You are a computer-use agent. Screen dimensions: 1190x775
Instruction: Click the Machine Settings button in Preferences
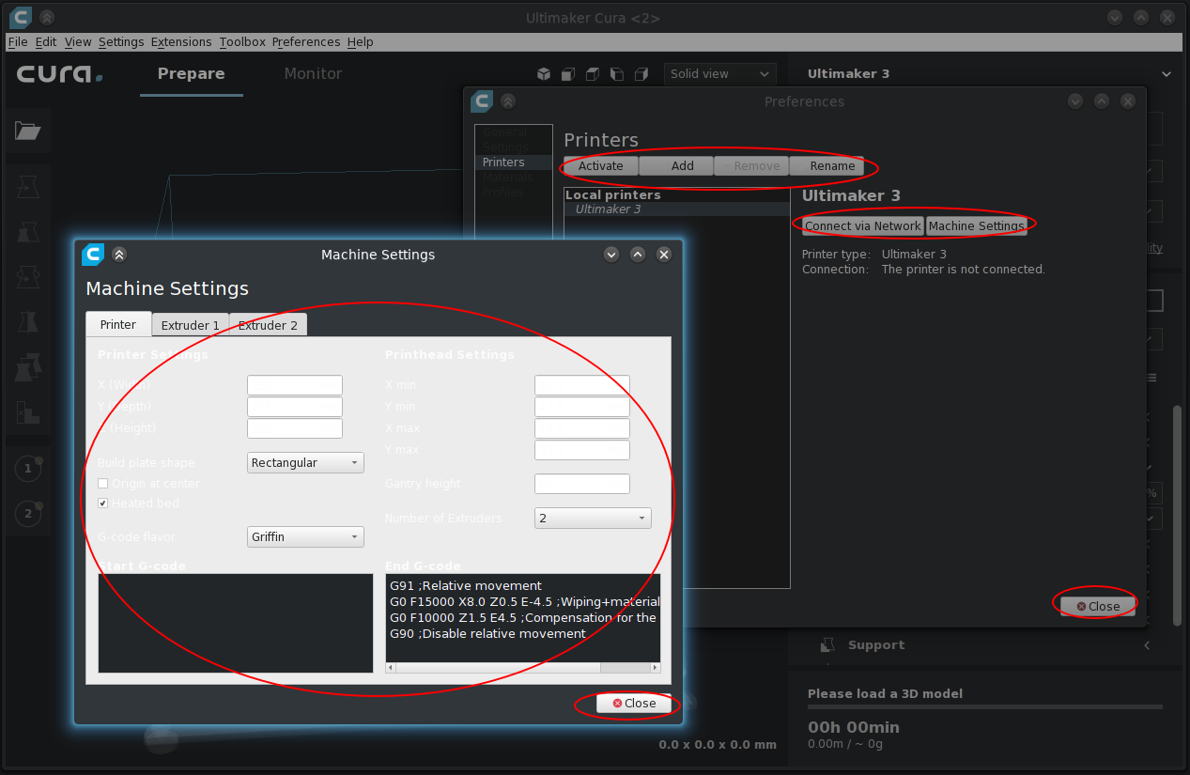coord(976,225)
